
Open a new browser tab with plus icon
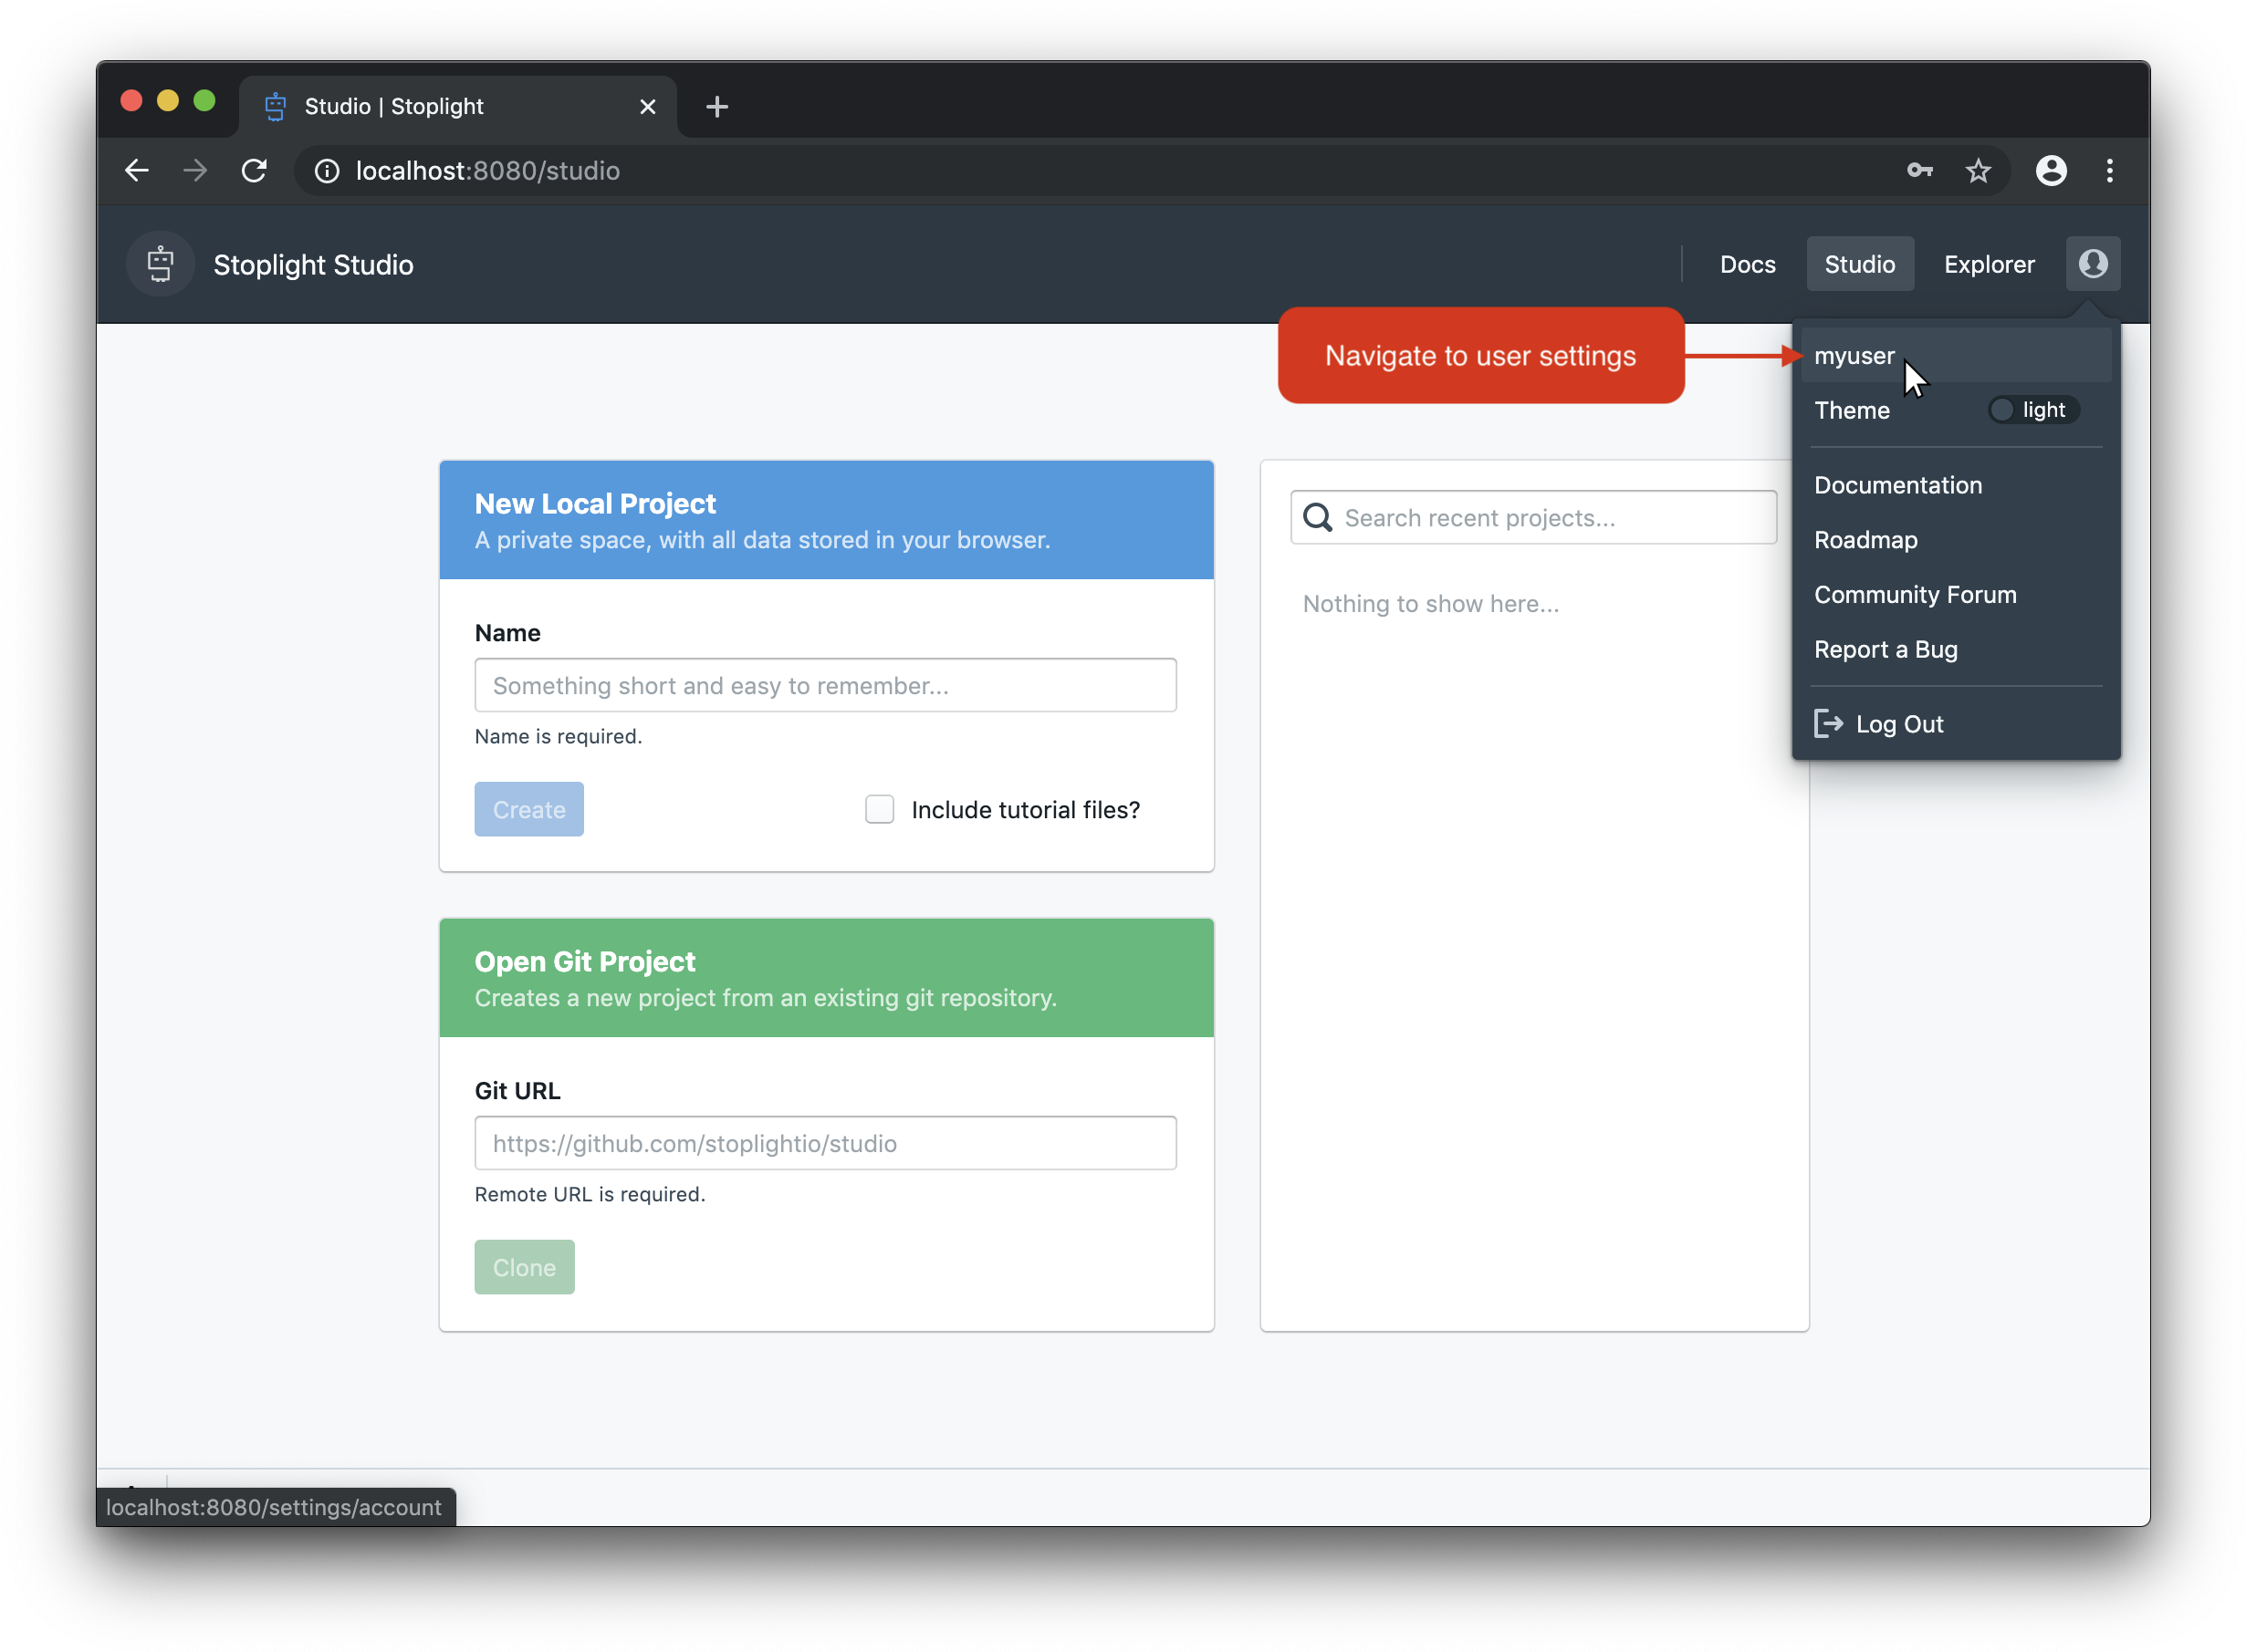tap(716, 107)
